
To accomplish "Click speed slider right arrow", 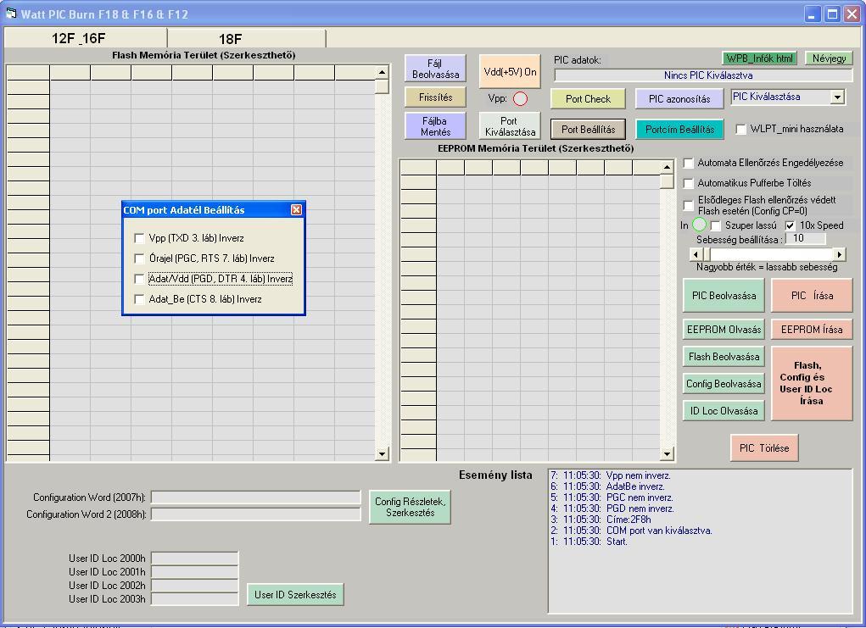I will pos(840,254).
